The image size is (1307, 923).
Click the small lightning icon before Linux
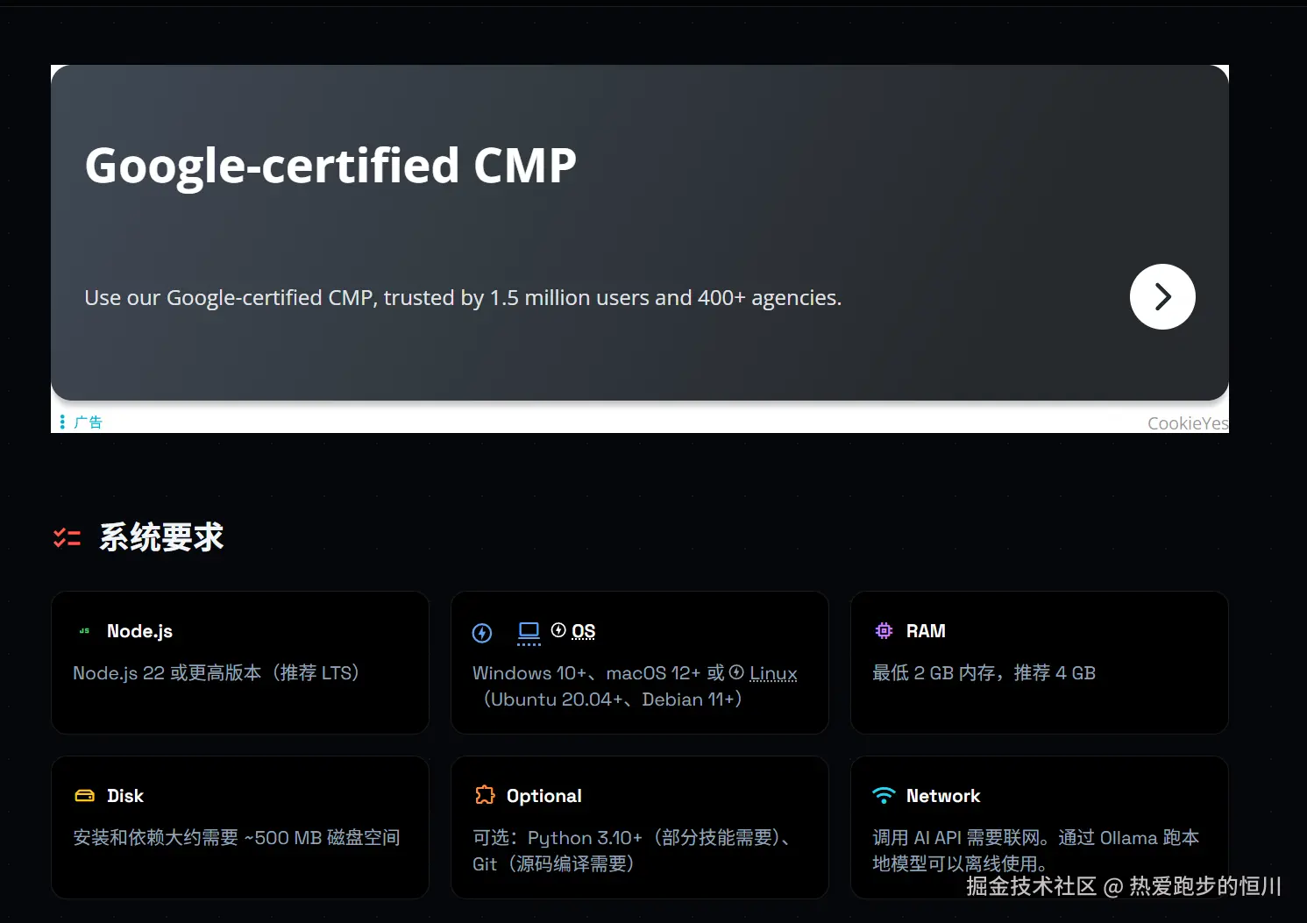pyautogui.click(x=736, y=672)
